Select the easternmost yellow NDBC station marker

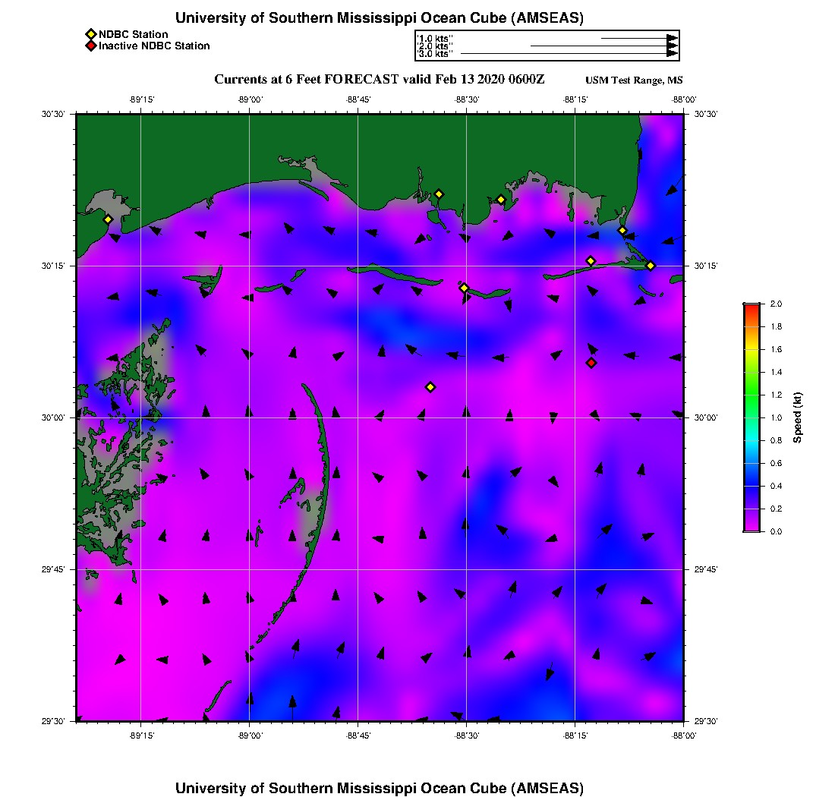click(651, 266)
